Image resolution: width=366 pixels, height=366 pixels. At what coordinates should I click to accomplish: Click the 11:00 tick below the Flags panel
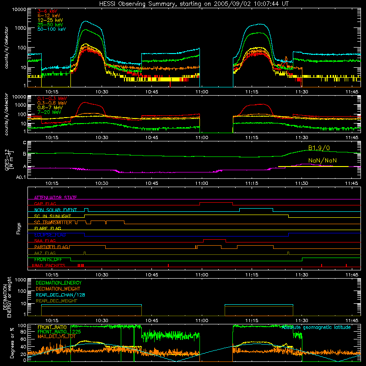click(202, 275)
